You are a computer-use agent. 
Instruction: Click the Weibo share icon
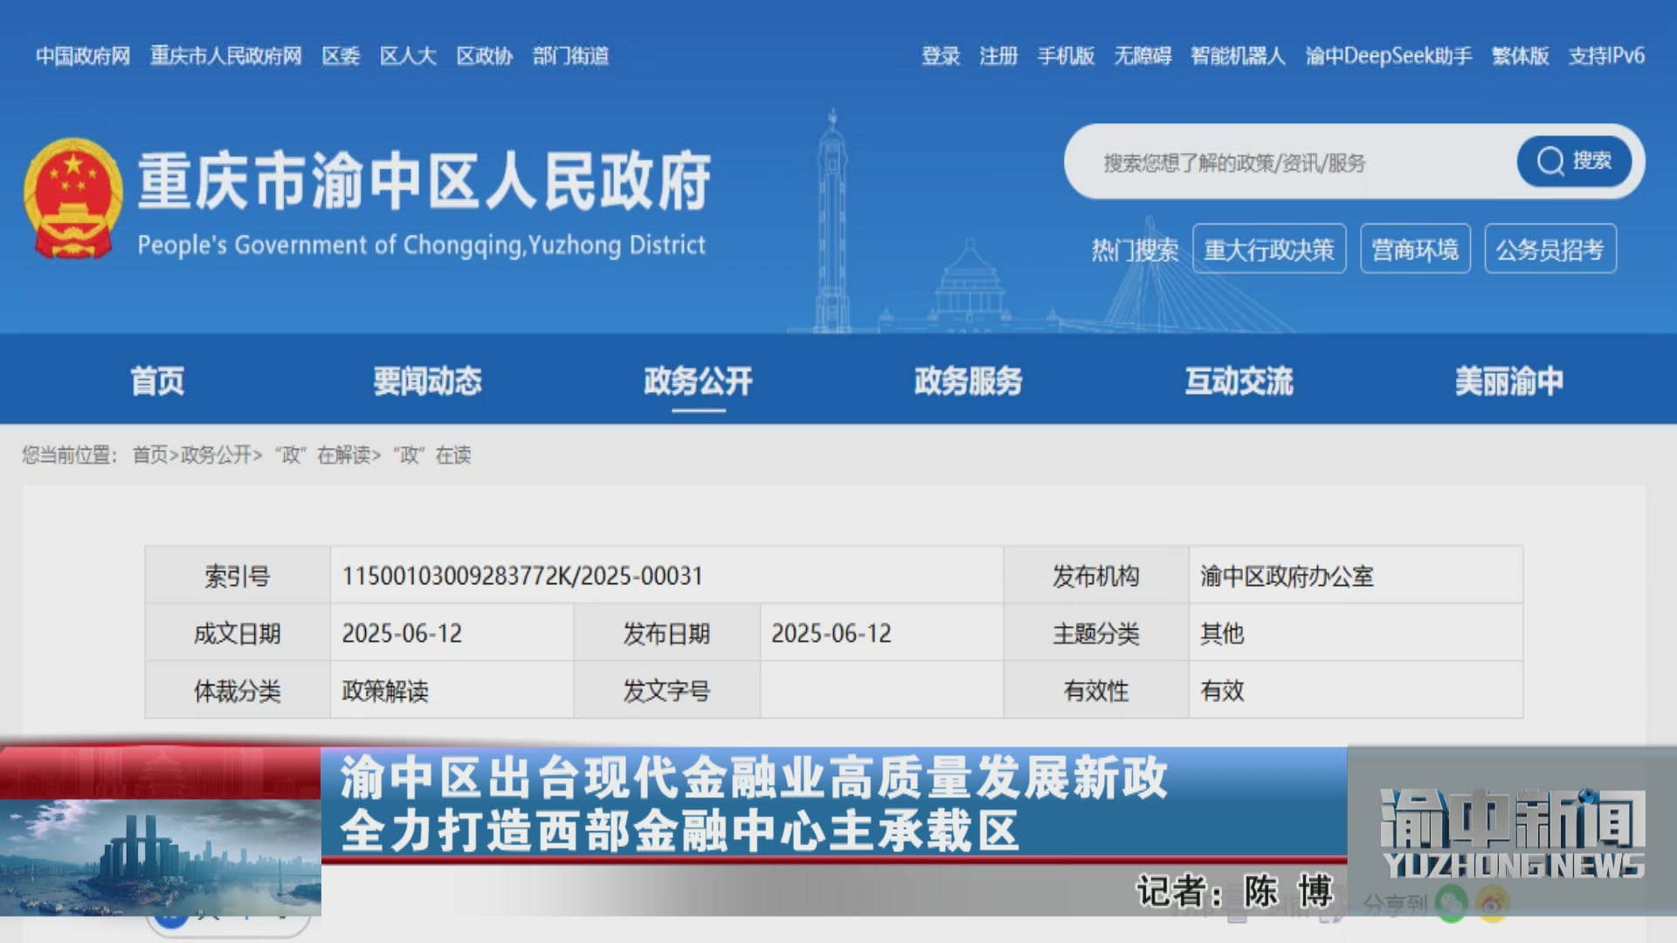click(x=1493, y=905)
